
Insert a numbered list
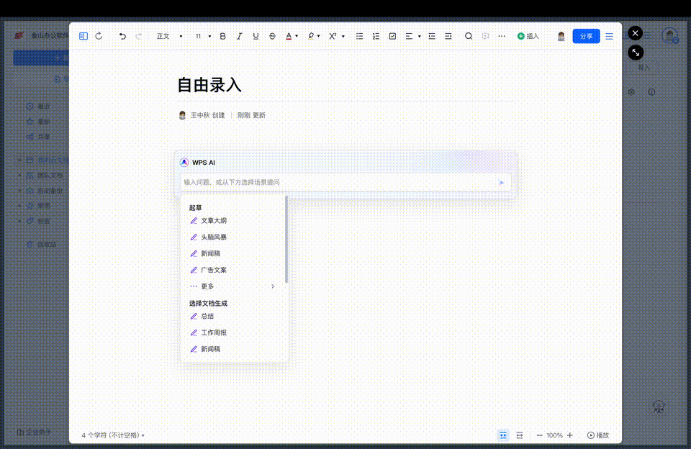click(375, 35)
